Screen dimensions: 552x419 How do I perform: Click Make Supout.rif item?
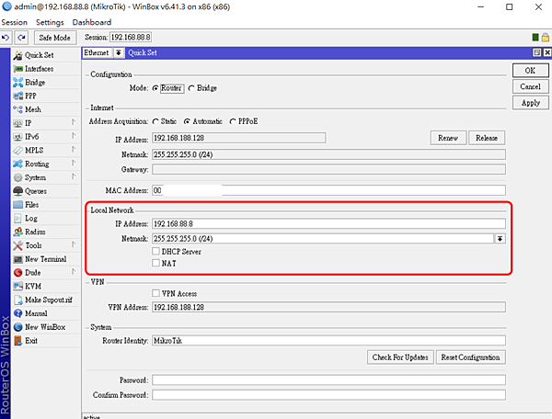[46, 300]
